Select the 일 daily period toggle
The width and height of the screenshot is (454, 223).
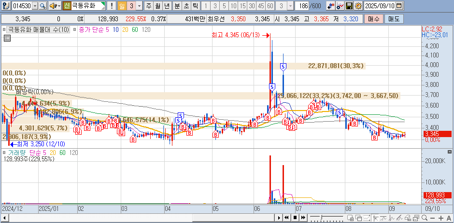click(x=122, y=5)
